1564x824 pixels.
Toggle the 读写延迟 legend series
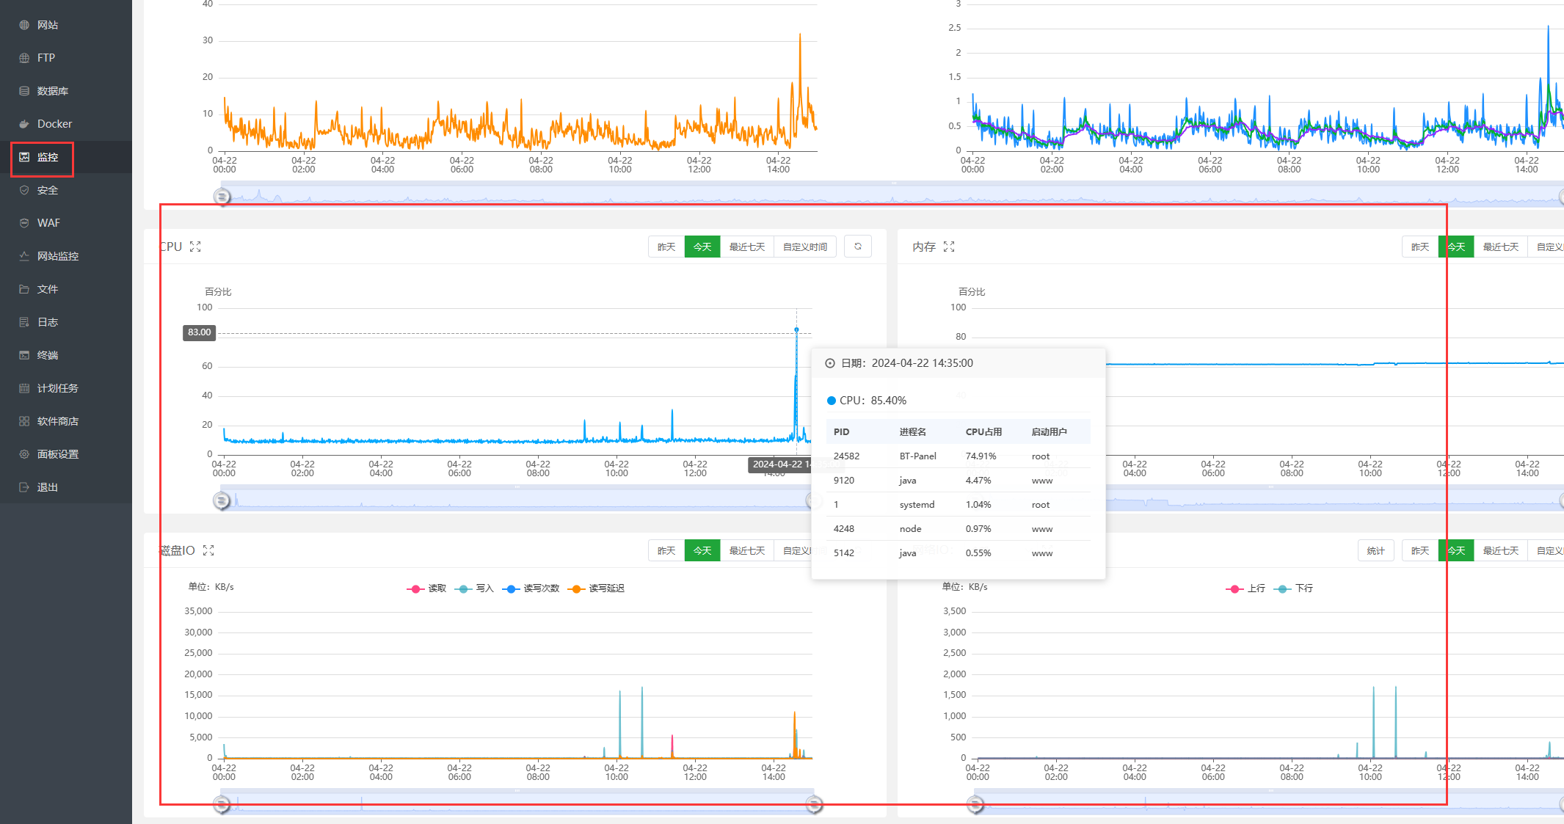tap(596, 588)
